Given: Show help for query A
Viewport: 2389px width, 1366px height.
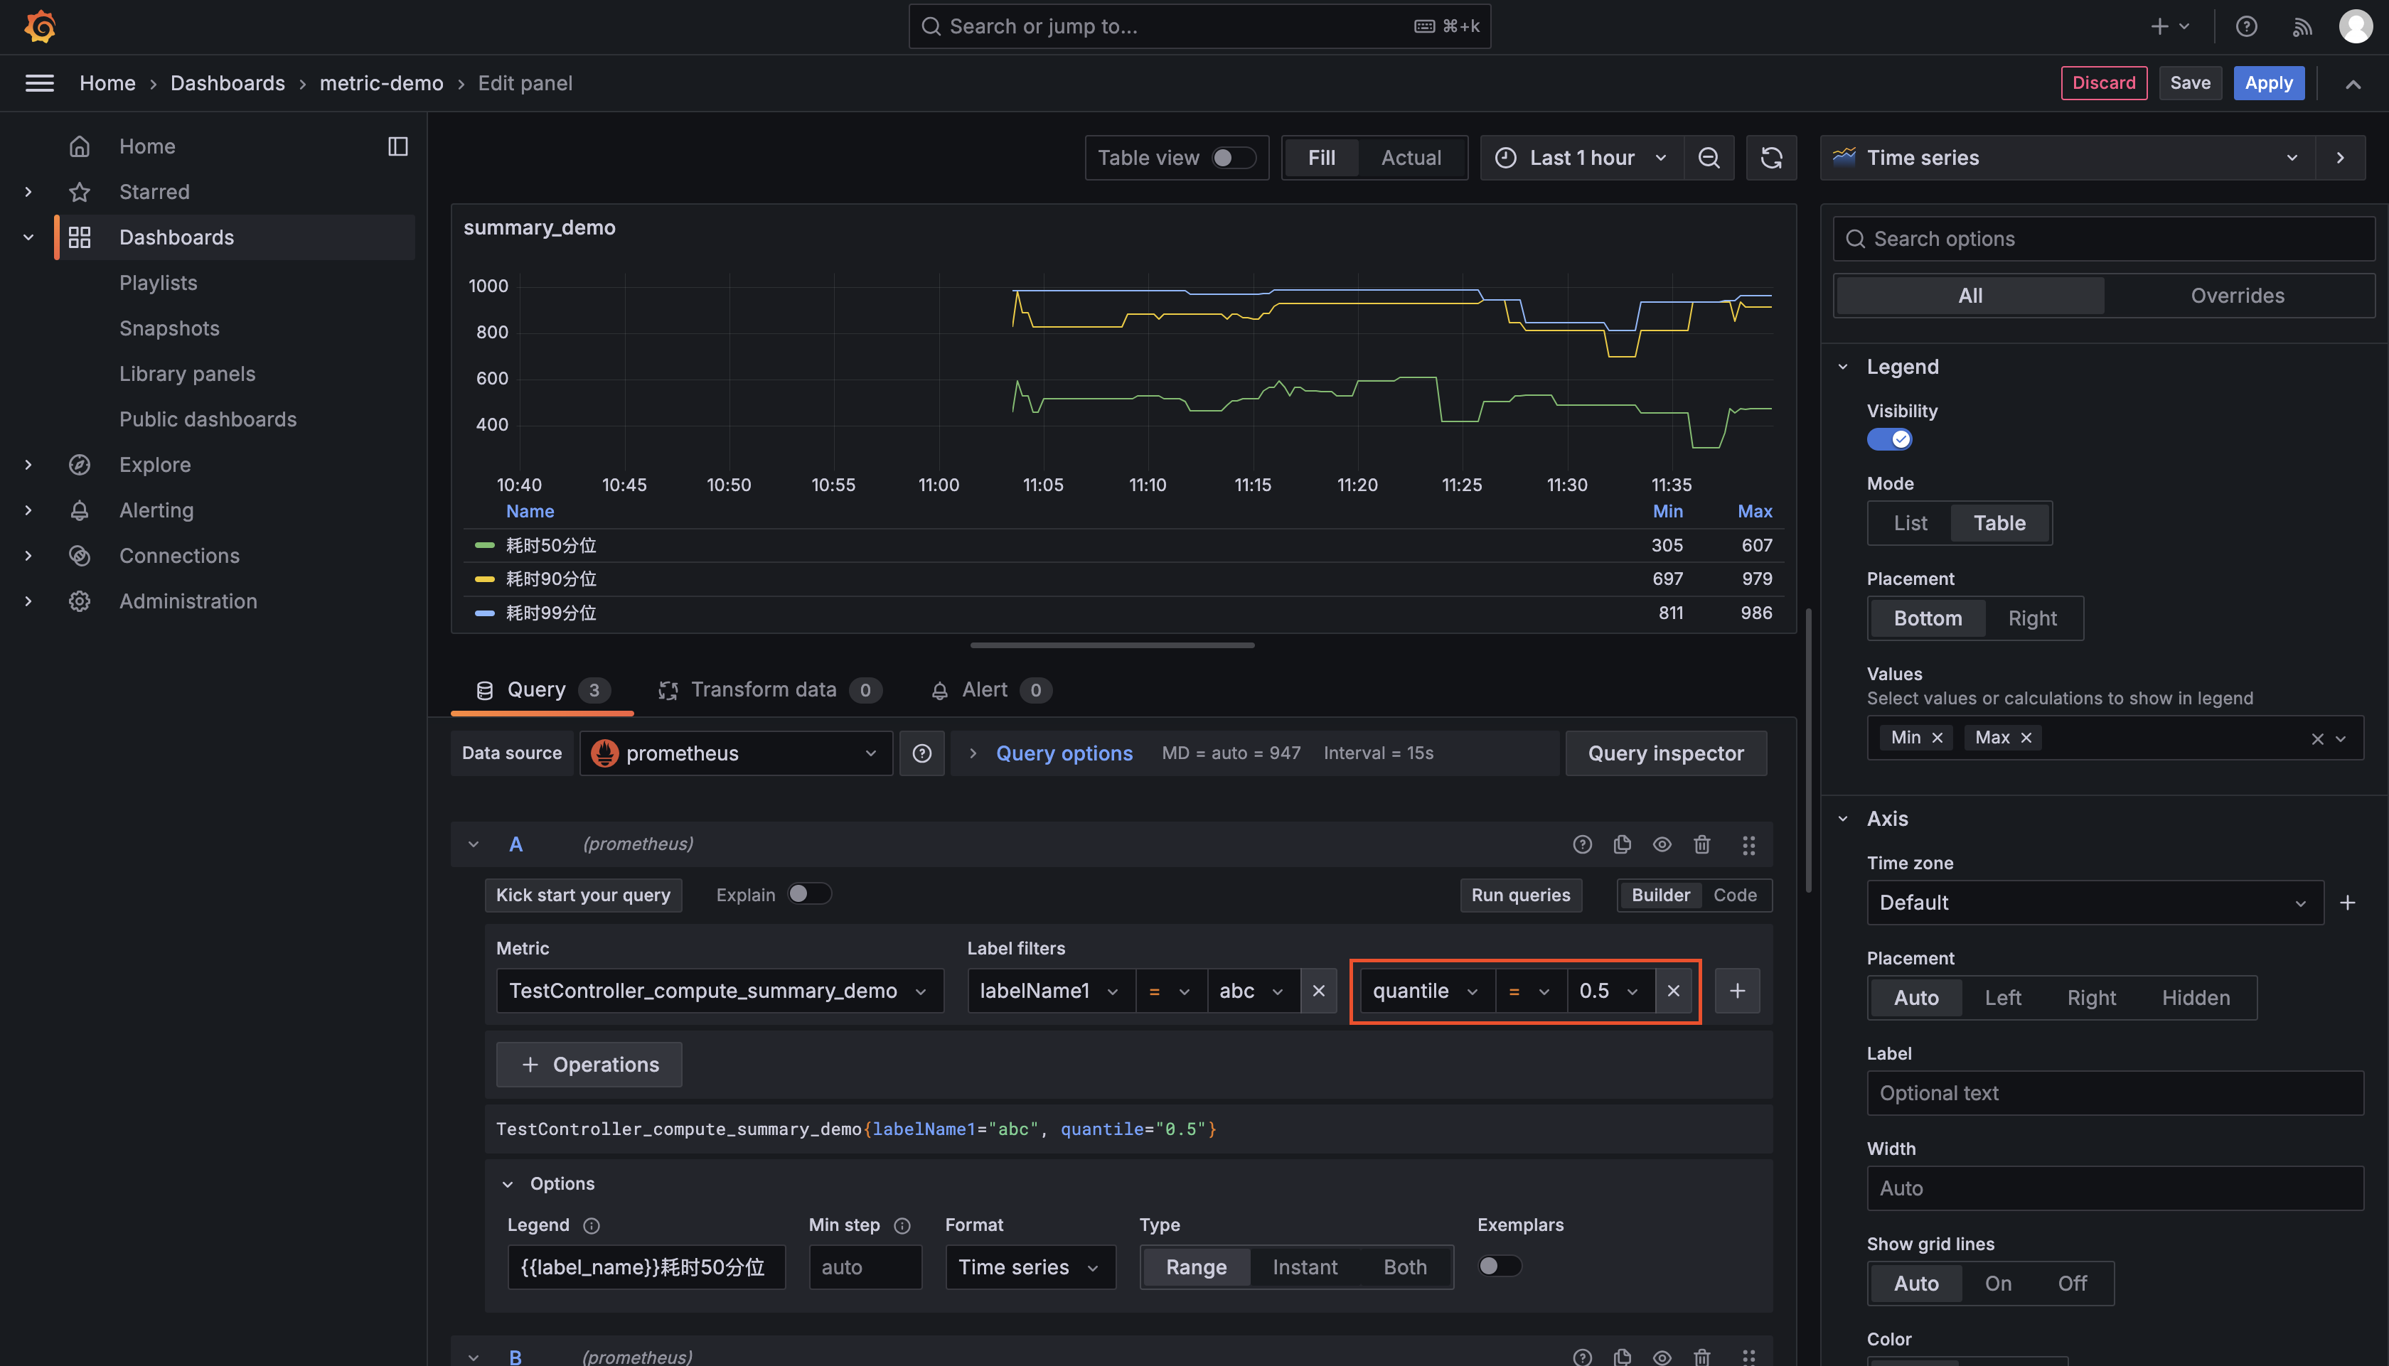Looking at the screenshot, I should click(1582, 844).
